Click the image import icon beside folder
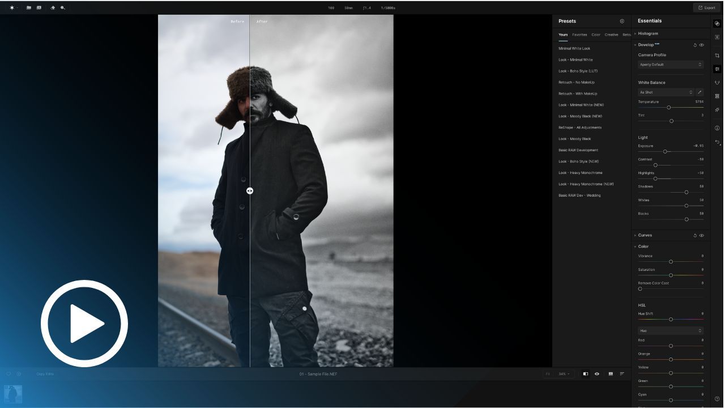The height and width of the screenshot is (408, 725). [x=39, y=8]
